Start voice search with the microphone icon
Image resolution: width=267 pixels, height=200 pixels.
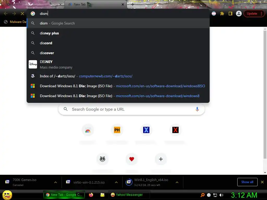click(197, 109)
